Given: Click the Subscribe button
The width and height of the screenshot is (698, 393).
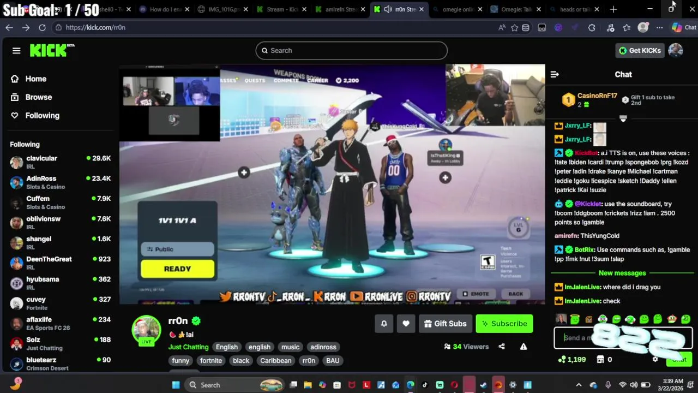Looking at the screenshot, I should (x=504, y=324).
